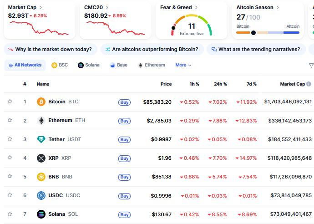Open the Altcoin Season details chevron
This screenshot has width=314, height=224.
point(278,8)
